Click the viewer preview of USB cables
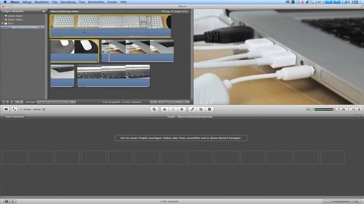The image size is (364, 204). coord(279,57)
